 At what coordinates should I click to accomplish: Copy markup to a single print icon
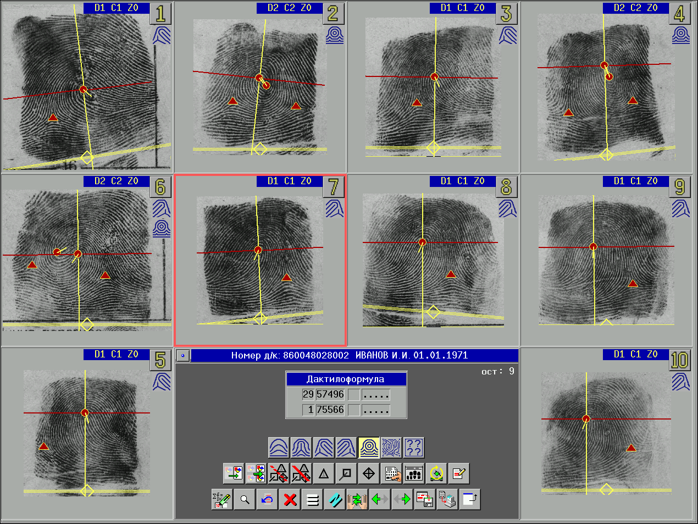[x=234, y=473]
